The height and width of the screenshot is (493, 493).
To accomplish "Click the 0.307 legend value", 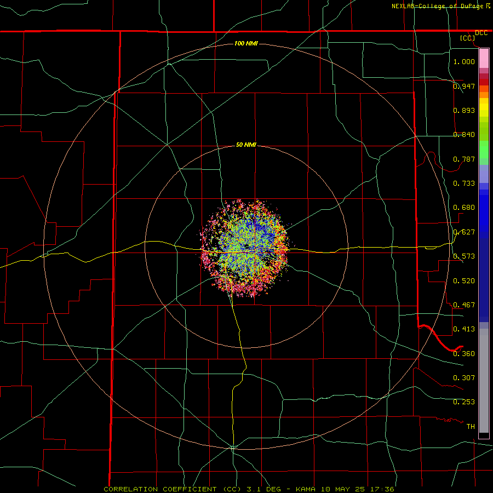I will point(464,378).
